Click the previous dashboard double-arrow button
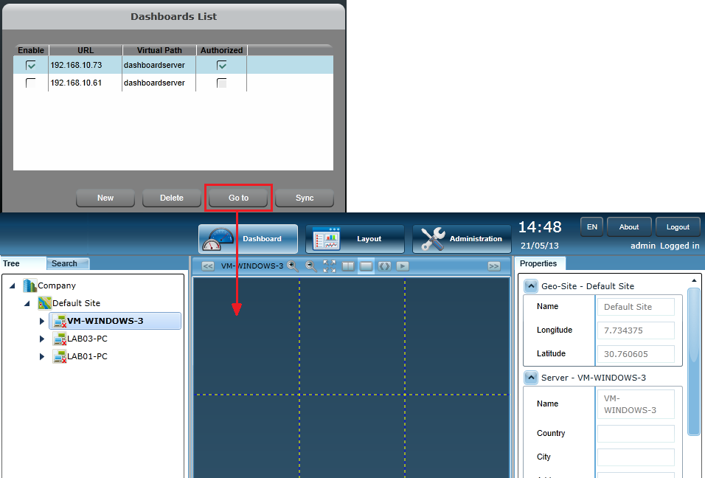 tap(208, 266)
